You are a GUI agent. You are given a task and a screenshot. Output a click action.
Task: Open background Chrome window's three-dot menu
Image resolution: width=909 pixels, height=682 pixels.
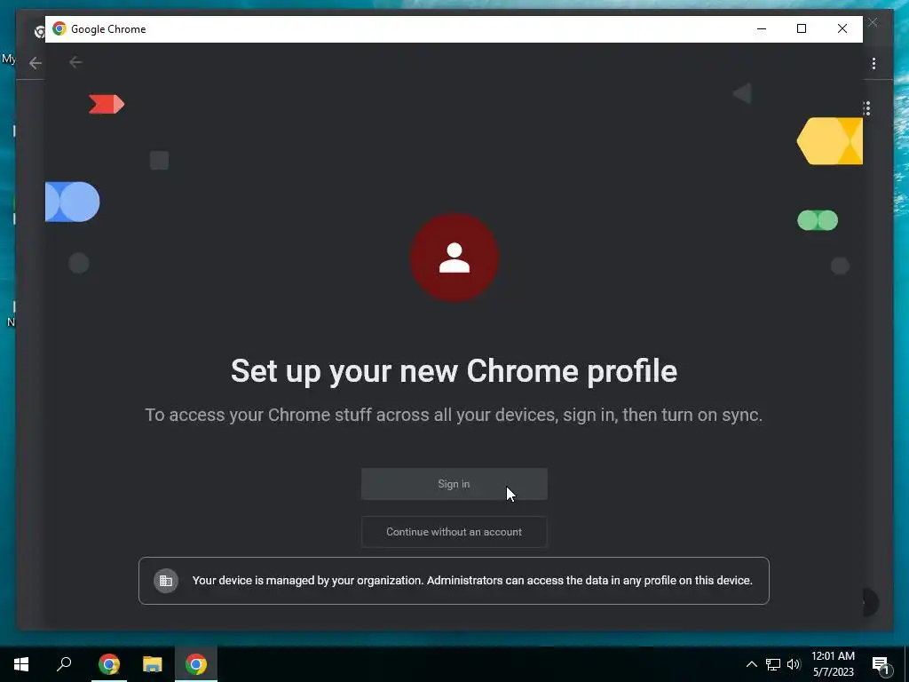click(873, 63)
